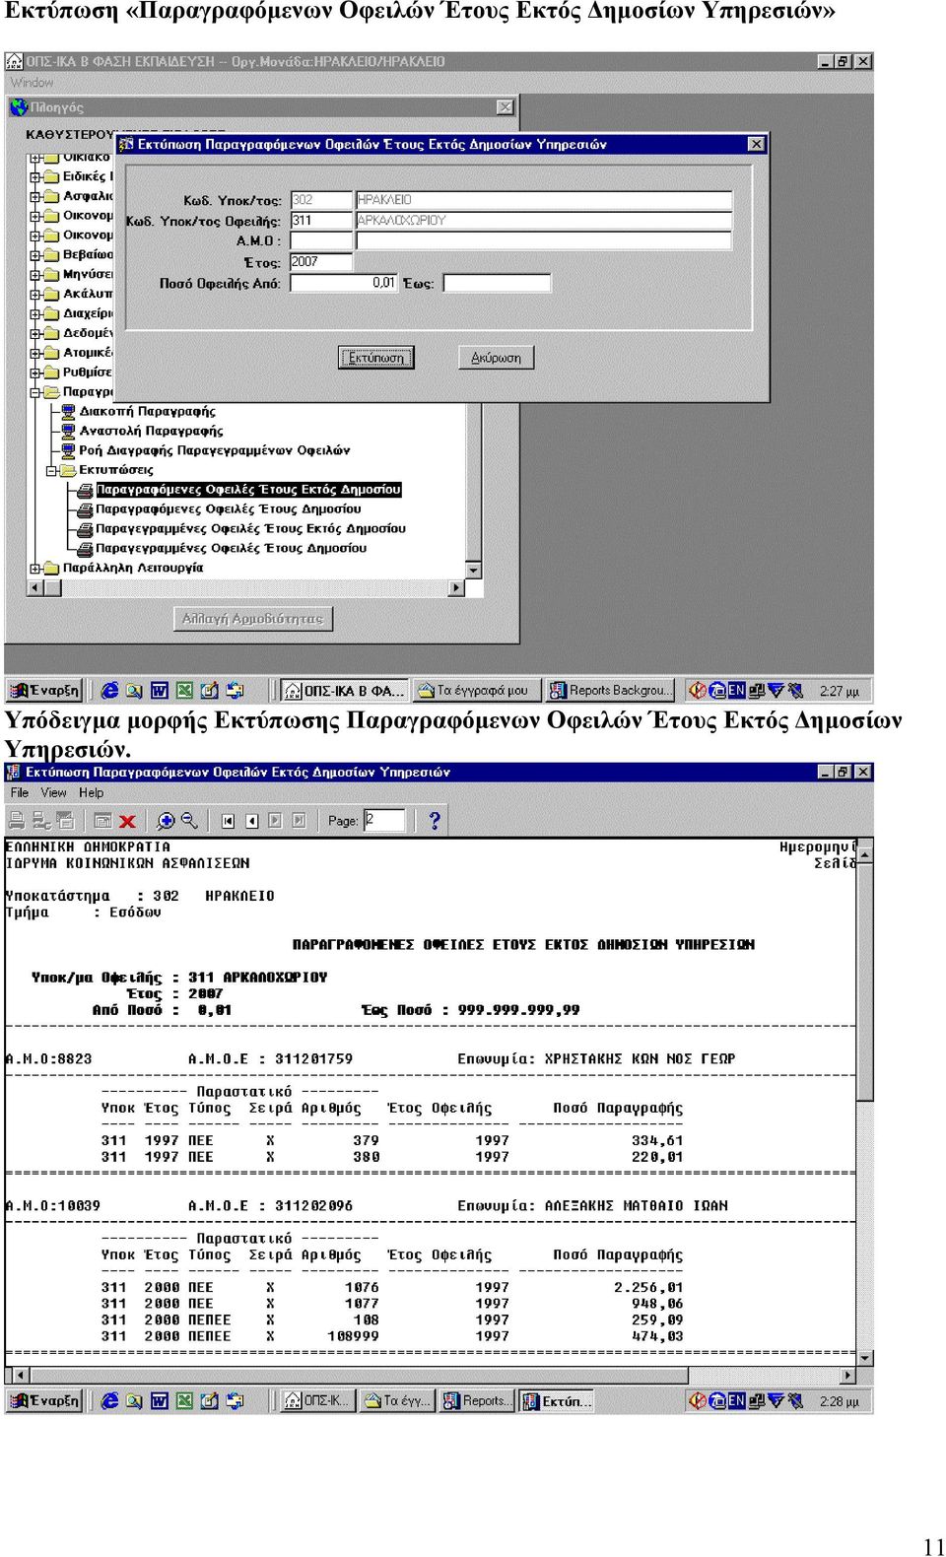This screenshot has height=1557, width=946.
Task: Click the globe icon in Πλοηγός title bar
Action: tap(19, 106)
